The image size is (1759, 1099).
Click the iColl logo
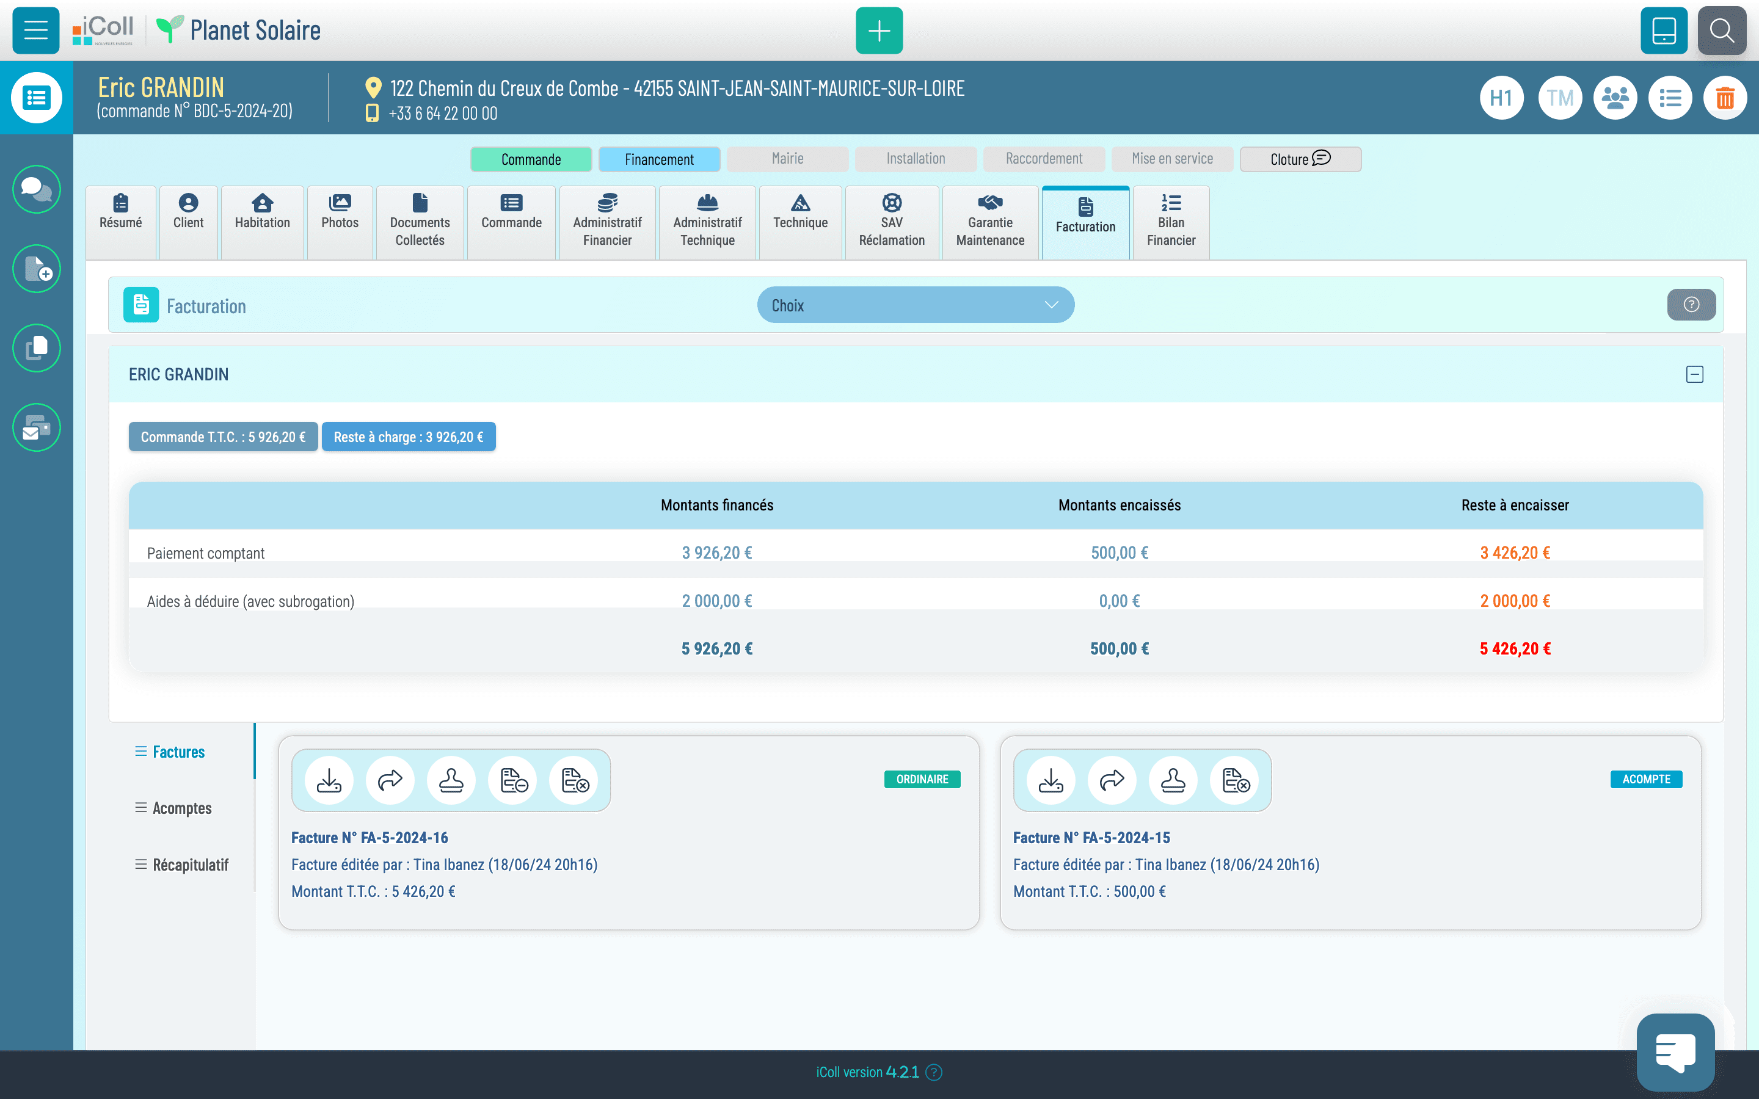click(x=103, y=30)
